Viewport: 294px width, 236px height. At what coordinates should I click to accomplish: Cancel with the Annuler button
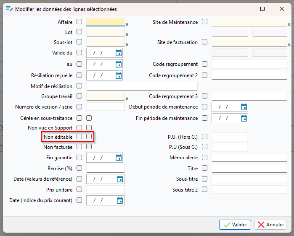click(270, 225)
